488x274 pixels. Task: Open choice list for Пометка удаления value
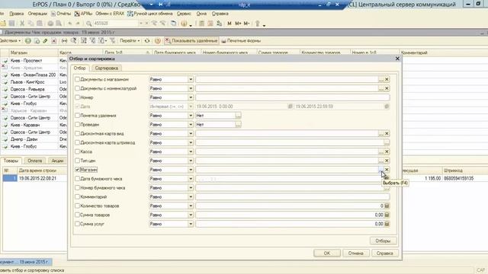click(x=238, y=116)
